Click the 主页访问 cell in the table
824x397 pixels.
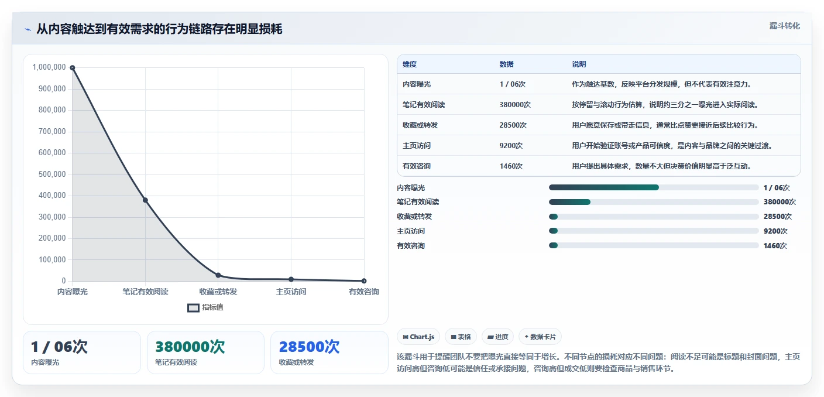pos(417,146)
